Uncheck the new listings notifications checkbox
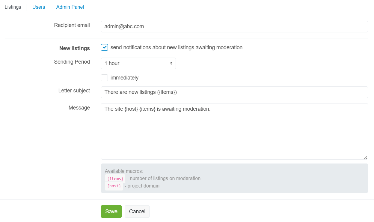The width and height of the screenshot is (374, 222). pyautogui.click(x=104, y=47)
